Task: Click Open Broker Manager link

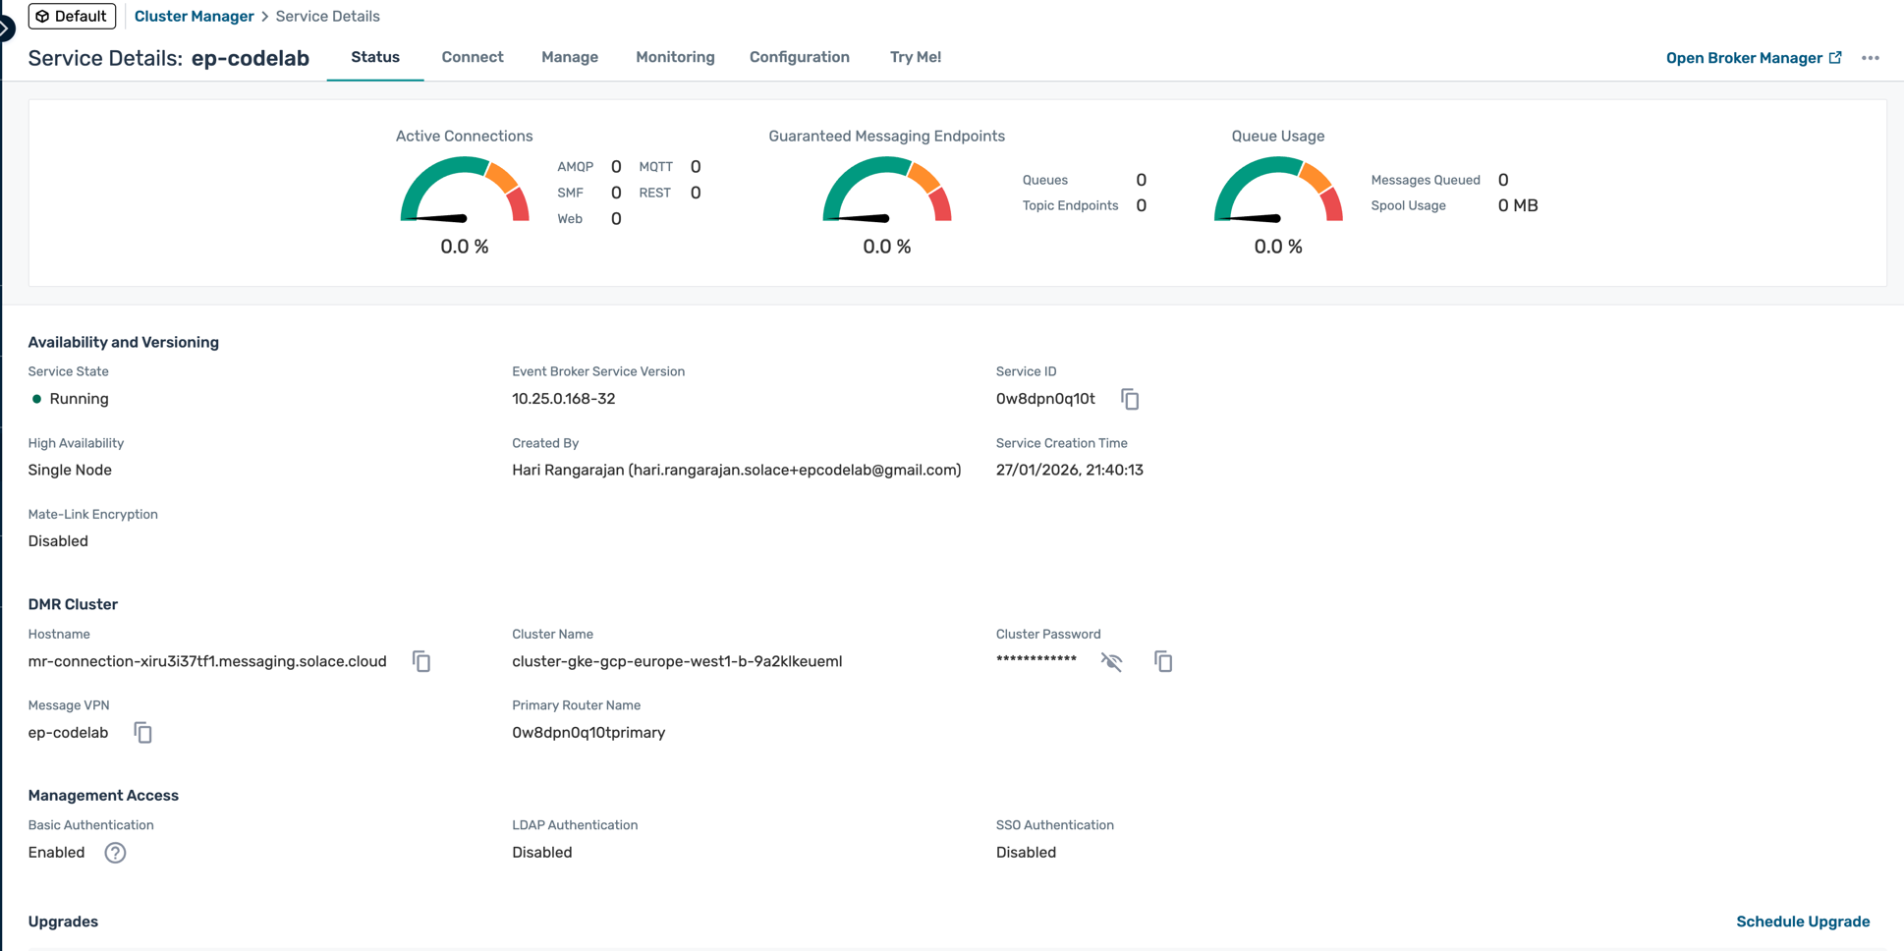Action: pyautogui.click(x=1743, y=58)
